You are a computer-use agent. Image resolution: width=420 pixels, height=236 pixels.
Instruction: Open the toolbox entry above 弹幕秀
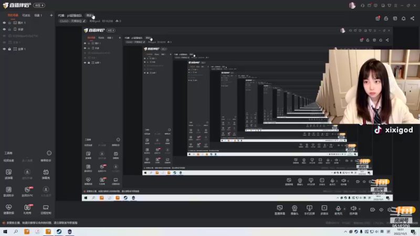46,160
